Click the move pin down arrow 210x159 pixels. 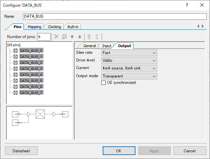pos(80,36)
